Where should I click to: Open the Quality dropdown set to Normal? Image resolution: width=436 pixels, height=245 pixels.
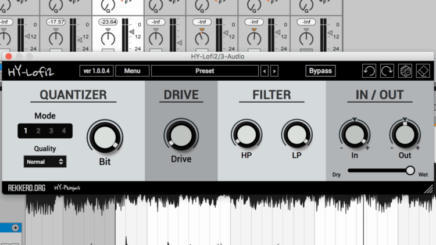coord(45,161)
